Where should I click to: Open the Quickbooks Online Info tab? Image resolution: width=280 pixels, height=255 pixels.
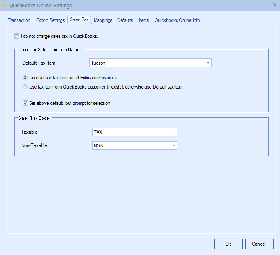pos(177,20)
